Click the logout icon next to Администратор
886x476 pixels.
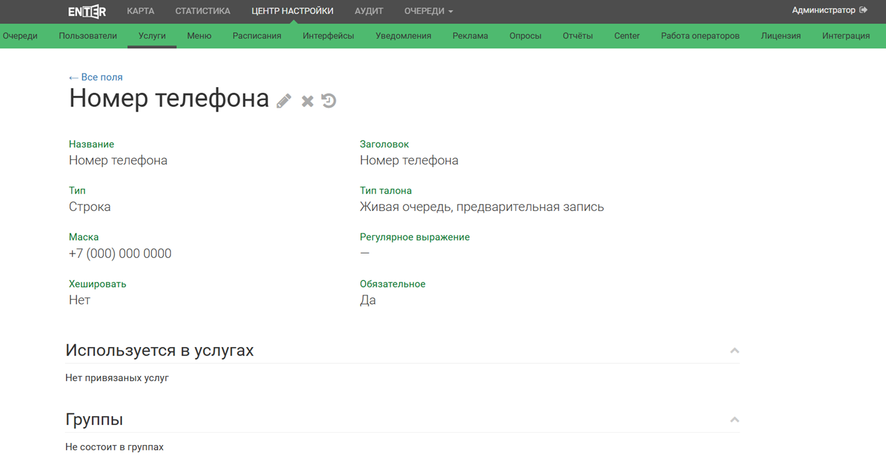pyautogui.click(x=863, y=10)
